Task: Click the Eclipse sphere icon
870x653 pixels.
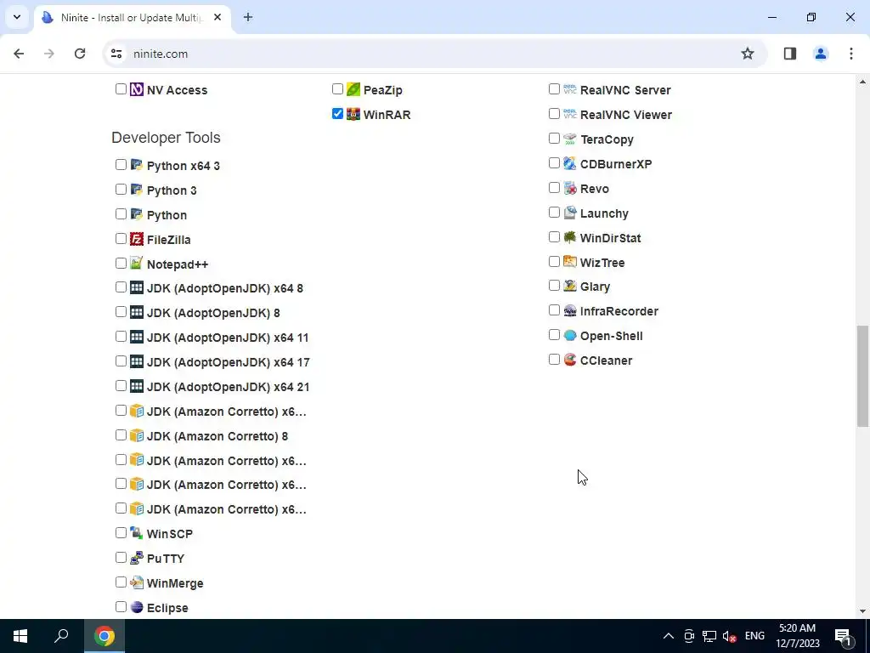Action: pyautogui.click(x=137, y=607)
